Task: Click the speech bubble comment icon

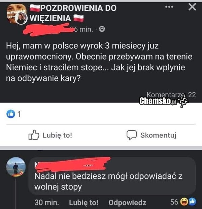Action: [x=132, y=135]
